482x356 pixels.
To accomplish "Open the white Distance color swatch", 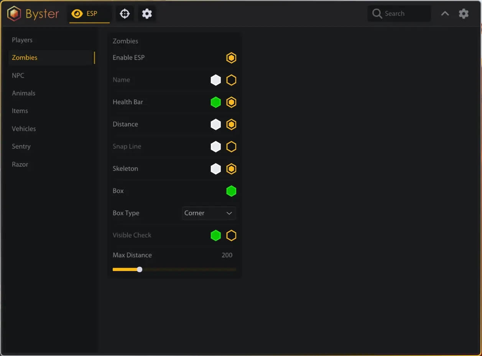I will click(216, 124).
